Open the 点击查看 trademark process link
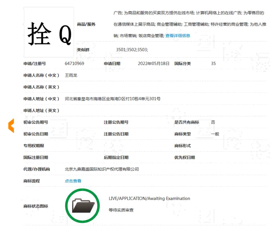The height and width of the screenshot is (228, 274). click(x=73, y=181)
